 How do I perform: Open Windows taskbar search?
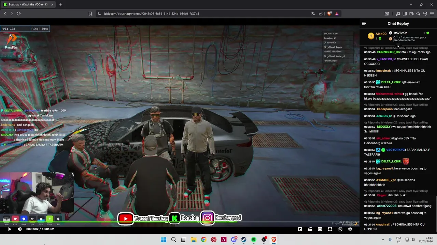(x=173, y=240)
